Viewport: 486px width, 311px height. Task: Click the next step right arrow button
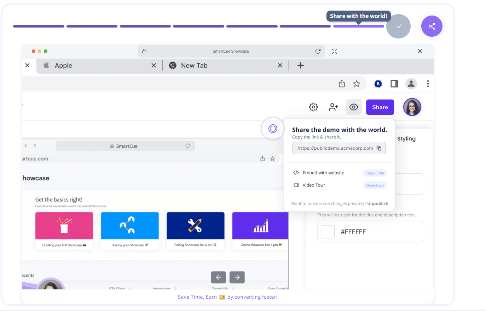click(237, 277)
